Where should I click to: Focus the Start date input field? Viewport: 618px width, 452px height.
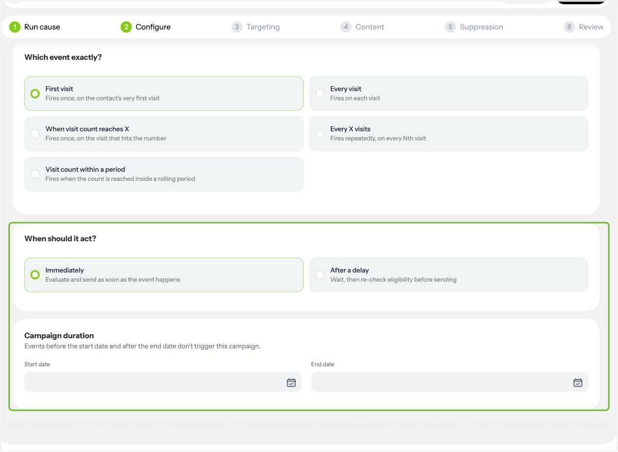(163, 382)
